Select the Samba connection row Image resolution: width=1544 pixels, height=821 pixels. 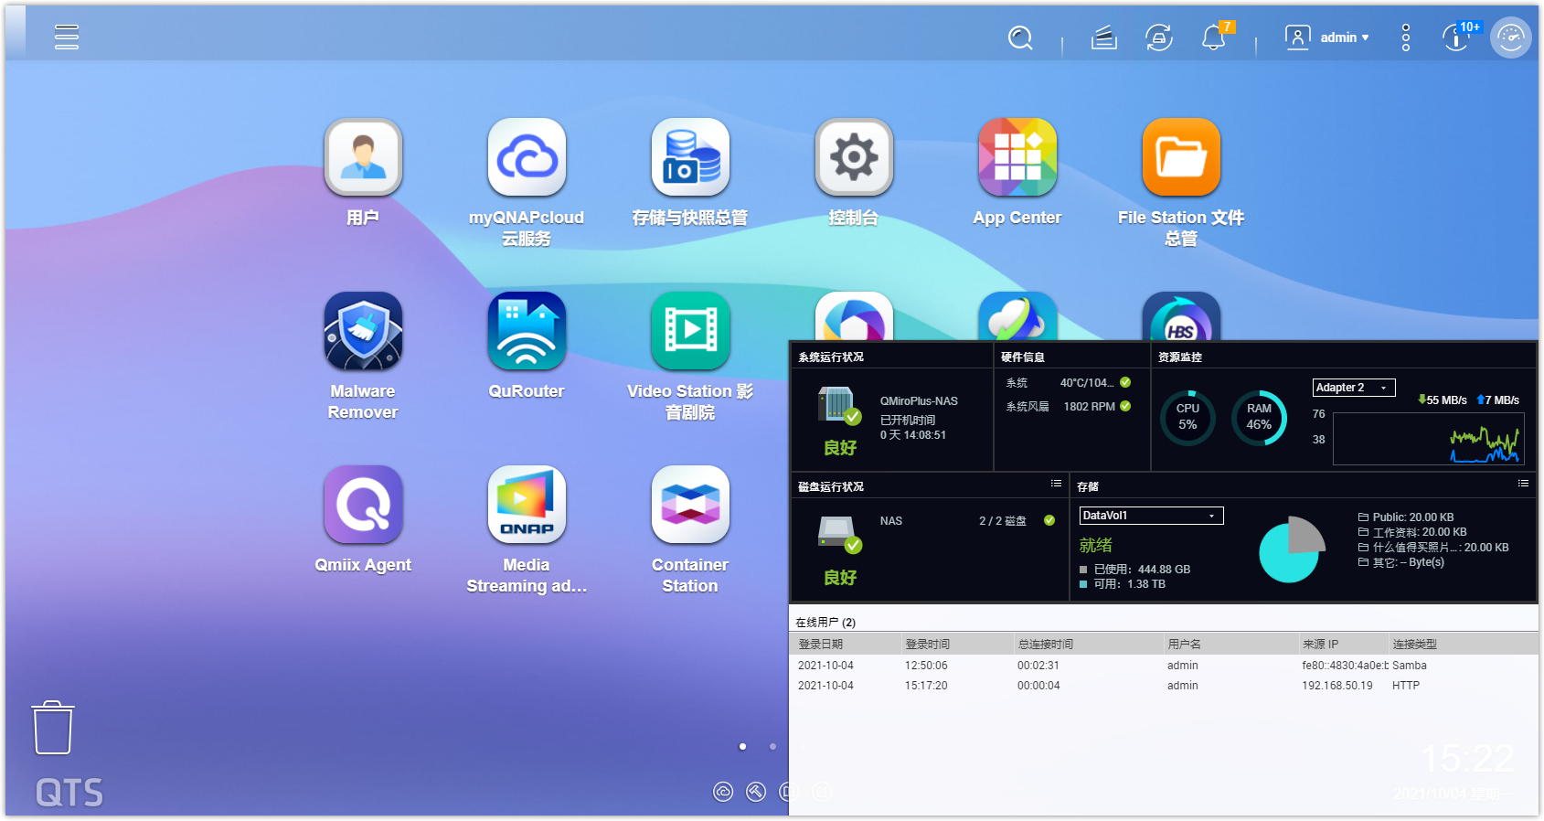coord(1164,666)
